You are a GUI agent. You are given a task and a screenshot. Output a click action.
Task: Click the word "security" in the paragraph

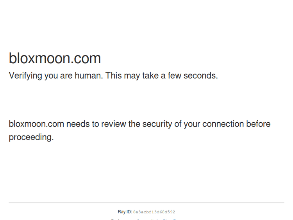(157, 124)
